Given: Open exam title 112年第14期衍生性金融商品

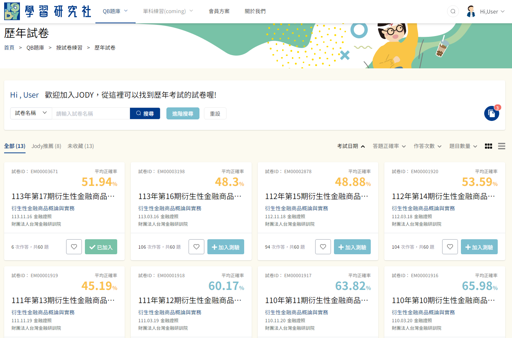Looking at the screenshot, I should click(444, 196).
